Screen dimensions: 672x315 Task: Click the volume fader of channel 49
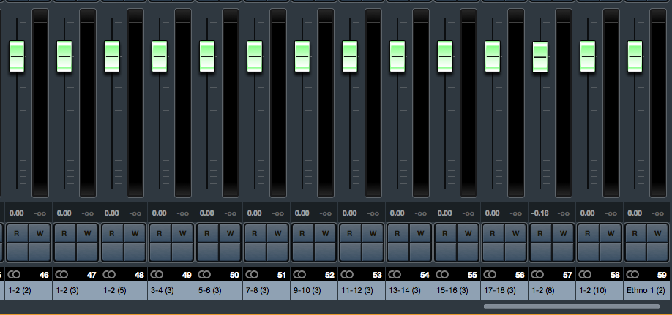click(160, 56)
